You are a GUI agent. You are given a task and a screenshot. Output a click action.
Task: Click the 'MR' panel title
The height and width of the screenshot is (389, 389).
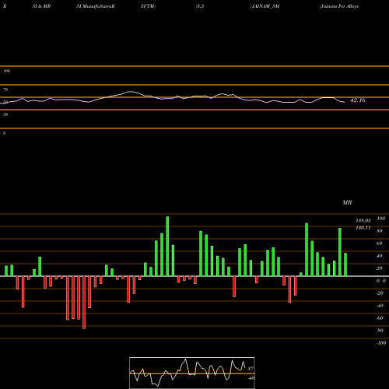347,202
